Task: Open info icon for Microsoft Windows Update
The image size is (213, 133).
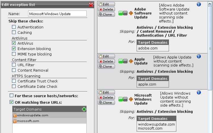Action: click(x=199, y=92)
